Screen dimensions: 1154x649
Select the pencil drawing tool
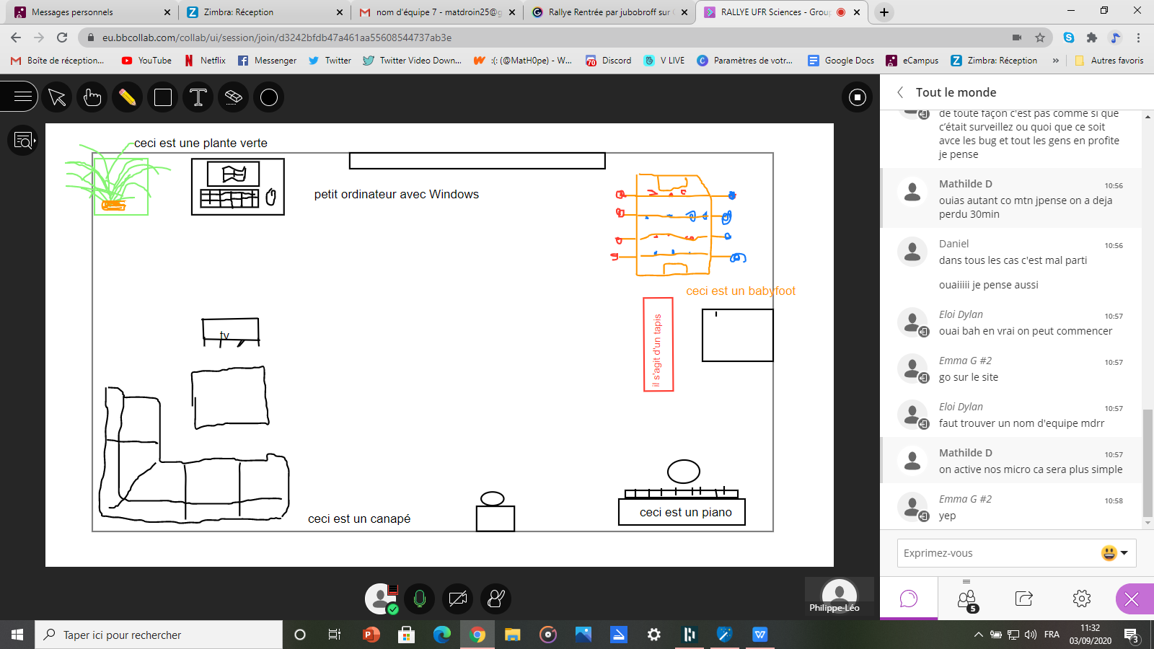pyautogui.click(x=128, y=97)
